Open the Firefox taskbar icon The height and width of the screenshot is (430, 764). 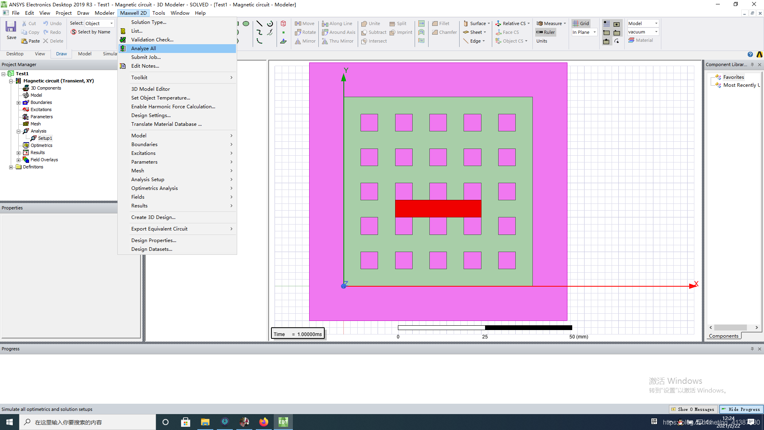coord(263,422)
